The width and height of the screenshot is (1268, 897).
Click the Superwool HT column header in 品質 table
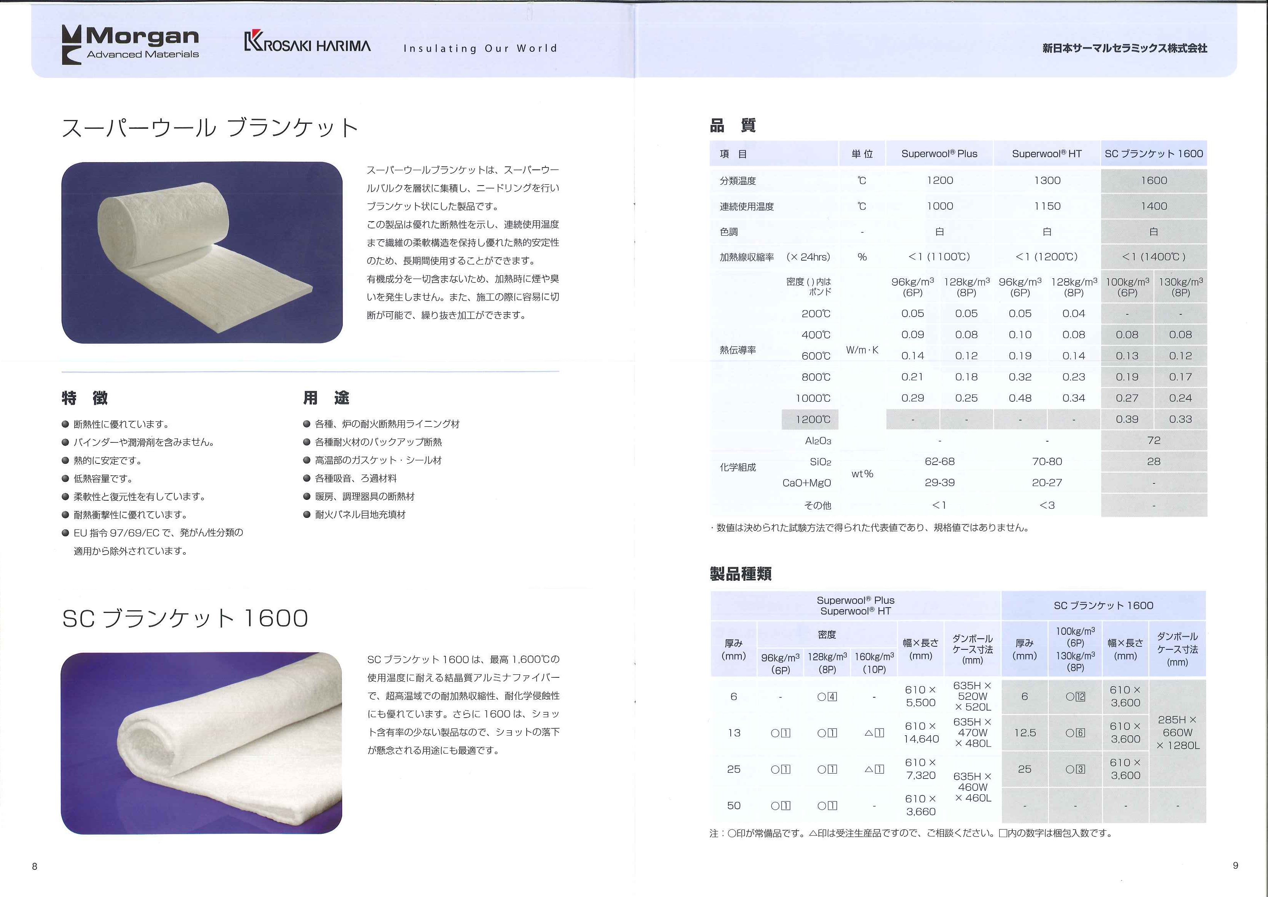pyautogui.click(x=1046, y=154)
